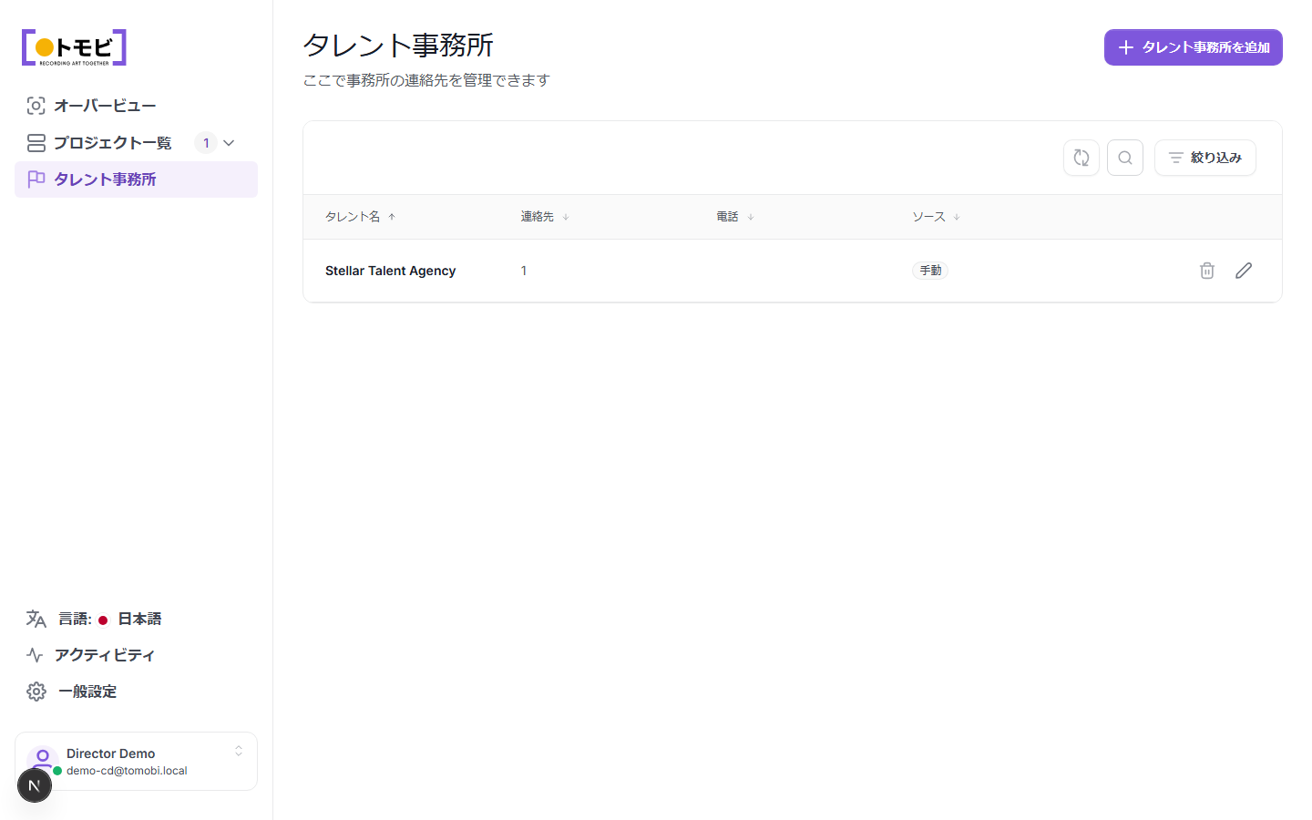The height and width of the screenshot is (820, 1312).
Task: Select タレント事務所 in the sidebar
Action: (x=136, y=179)
